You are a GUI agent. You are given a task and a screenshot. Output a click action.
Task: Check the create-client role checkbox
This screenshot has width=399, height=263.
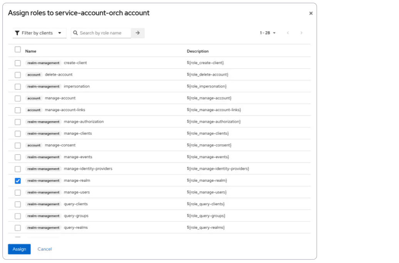(18, 63)
